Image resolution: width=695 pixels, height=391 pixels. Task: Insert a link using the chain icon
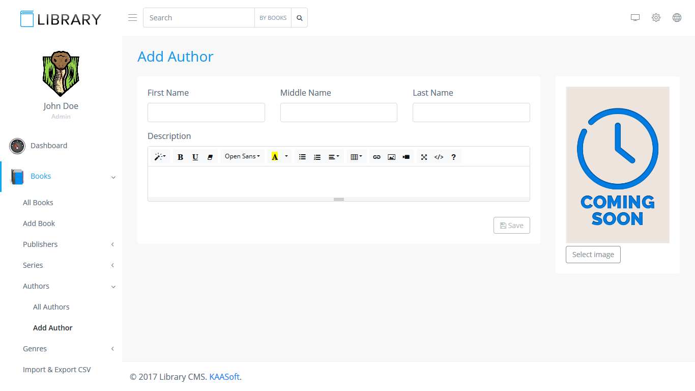coord(377,157)
